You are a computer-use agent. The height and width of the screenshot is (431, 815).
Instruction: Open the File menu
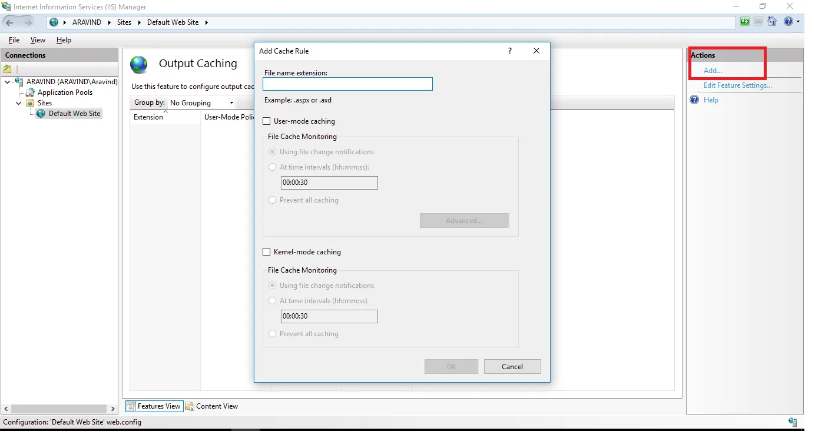(x=14, y=40)
